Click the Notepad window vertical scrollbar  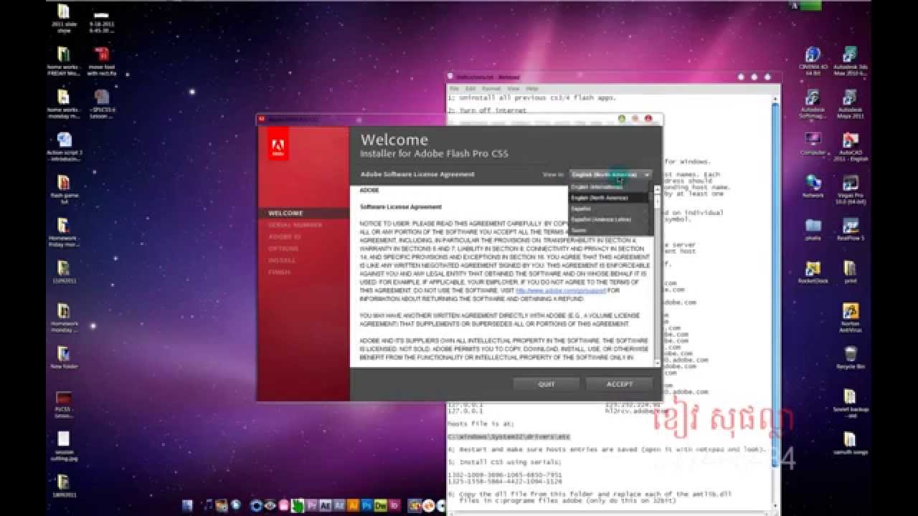pos(775,301)
